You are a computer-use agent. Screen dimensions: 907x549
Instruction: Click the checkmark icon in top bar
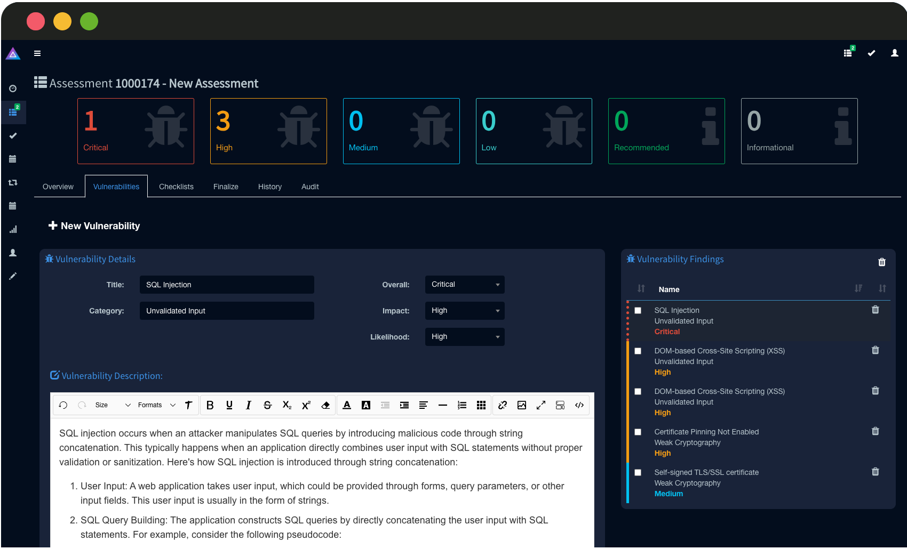point(871,53)
